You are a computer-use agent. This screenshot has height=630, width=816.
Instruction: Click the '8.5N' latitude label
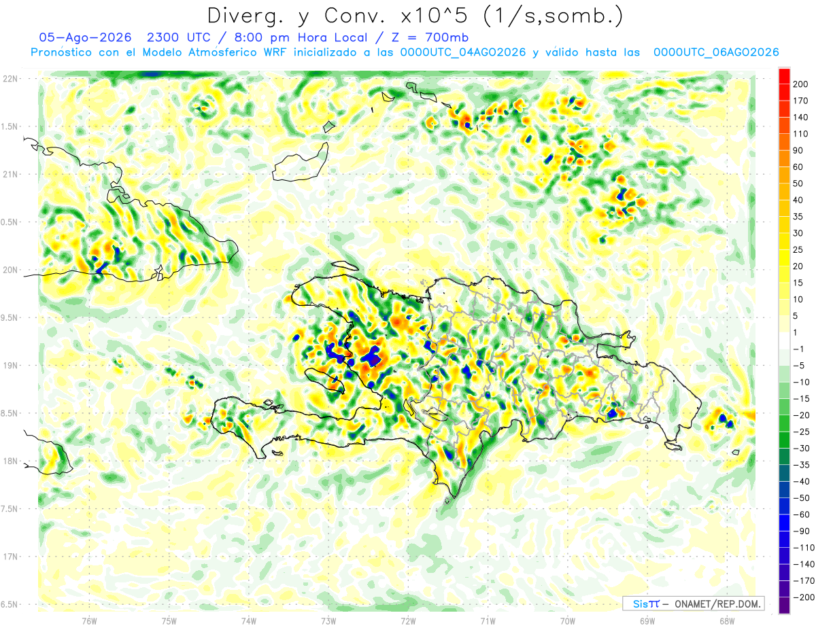point(9,413)
